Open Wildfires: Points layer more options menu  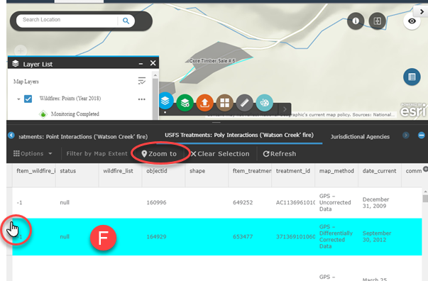[x=142, y=99]
